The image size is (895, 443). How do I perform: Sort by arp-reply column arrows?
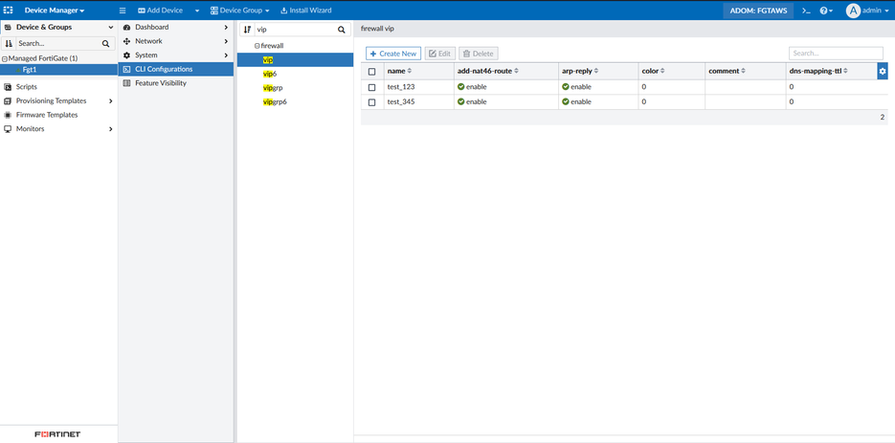(x=596, y=72)
